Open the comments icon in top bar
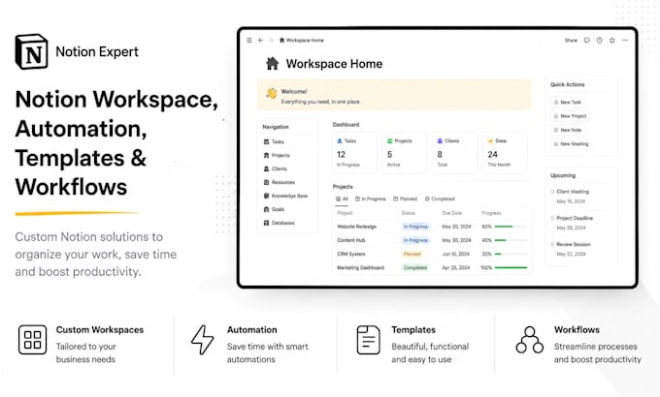660x397 pixels. tap(587, 41)
